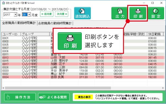This screenshot has width=166, height=104.
Task: Open the month dropdown showing 09
Action: (x=29, y=14)
